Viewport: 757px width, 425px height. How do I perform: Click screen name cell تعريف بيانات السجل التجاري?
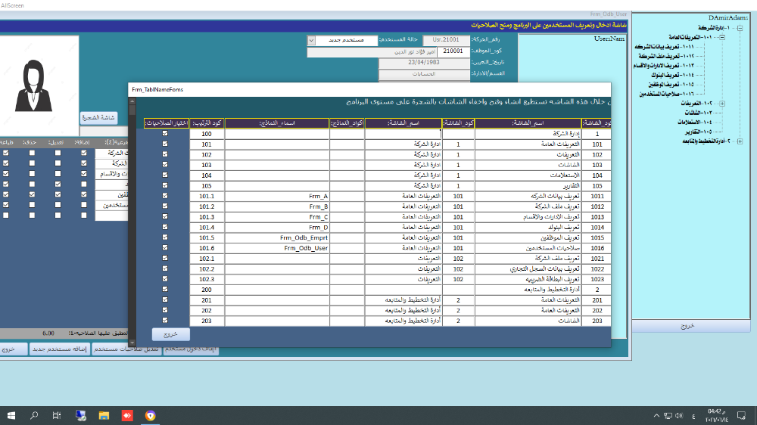click(x=528, y=268)
